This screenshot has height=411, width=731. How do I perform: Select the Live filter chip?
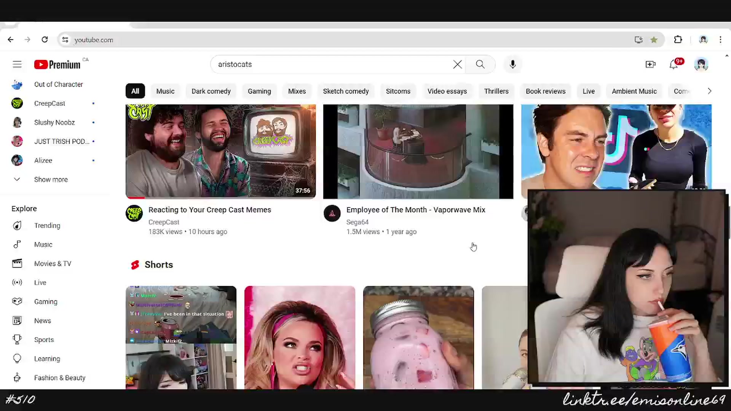click(x=589, y=91)
